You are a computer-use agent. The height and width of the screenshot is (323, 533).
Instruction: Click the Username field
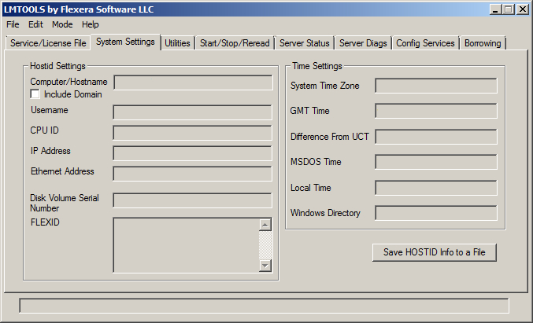point(192,112)
